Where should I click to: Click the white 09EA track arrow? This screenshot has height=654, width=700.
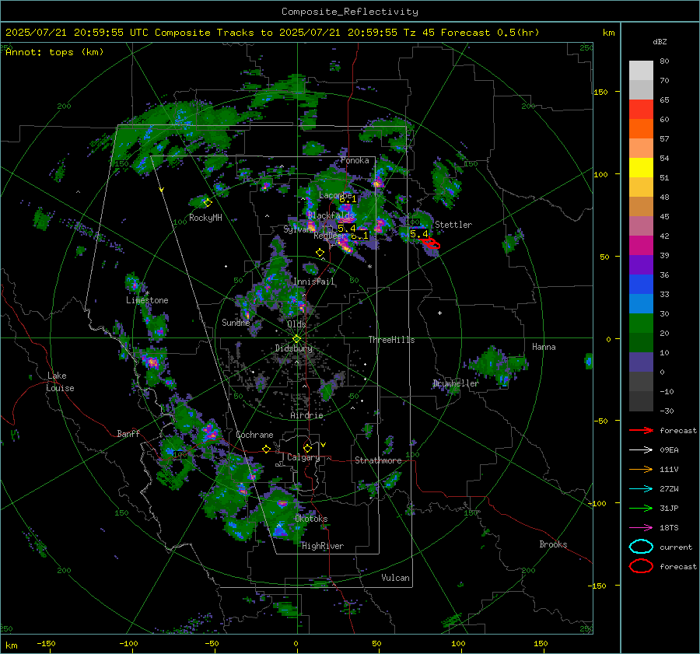click(x=641, y=450)
